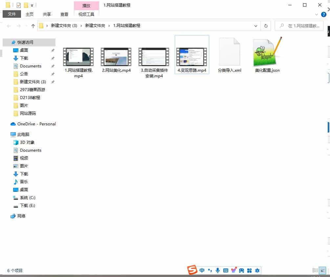The height and width of the screenshot is (277, 330).
Task: Click the refresh button beside address bar
Action: [266, 26]
